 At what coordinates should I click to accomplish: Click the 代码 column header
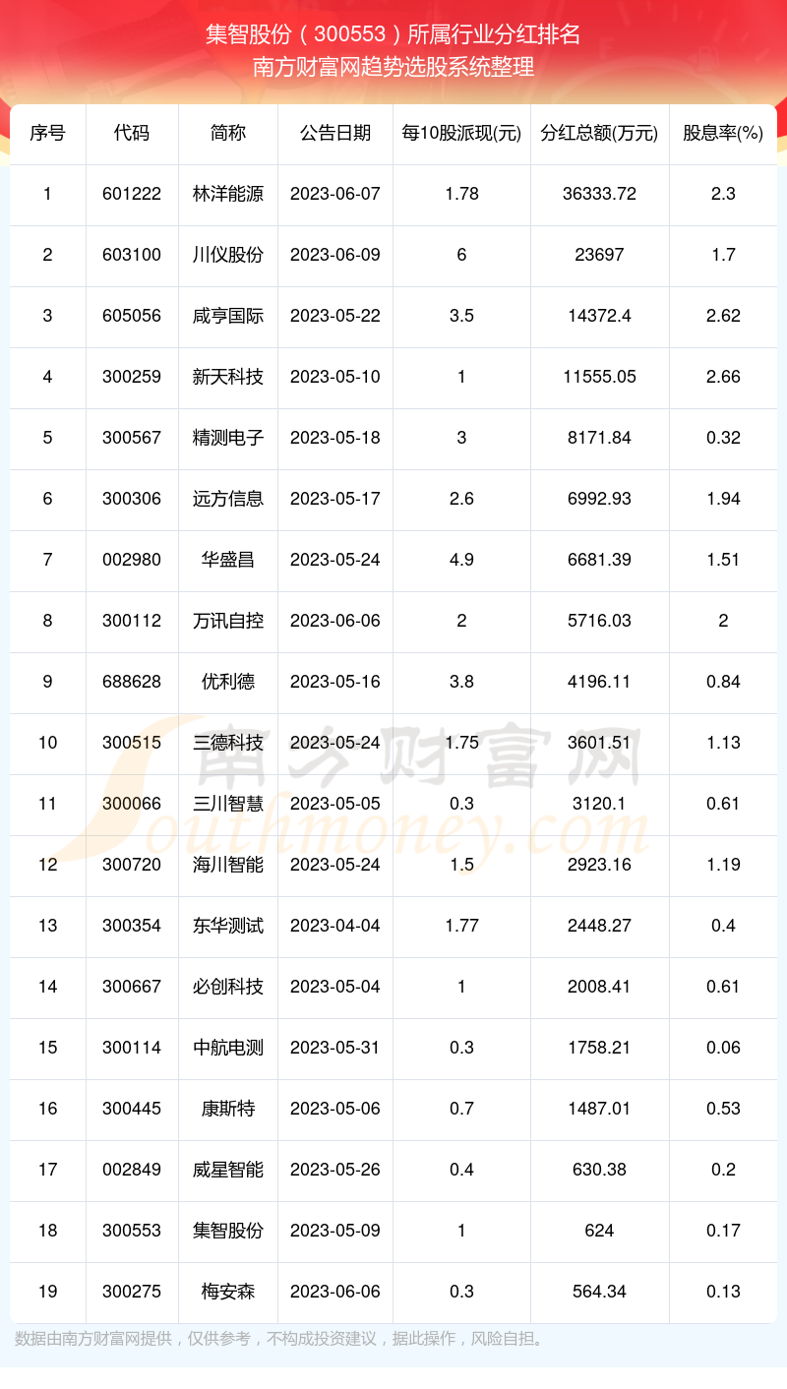132,133
